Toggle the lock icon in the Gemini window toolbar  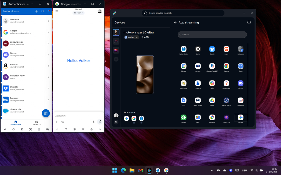[91, 129]
